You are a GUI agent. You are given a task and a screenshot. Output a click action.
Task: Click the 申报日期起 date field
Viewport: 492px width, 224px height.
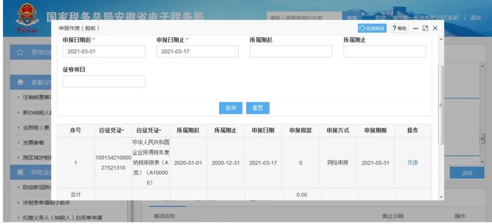point(104,51)
